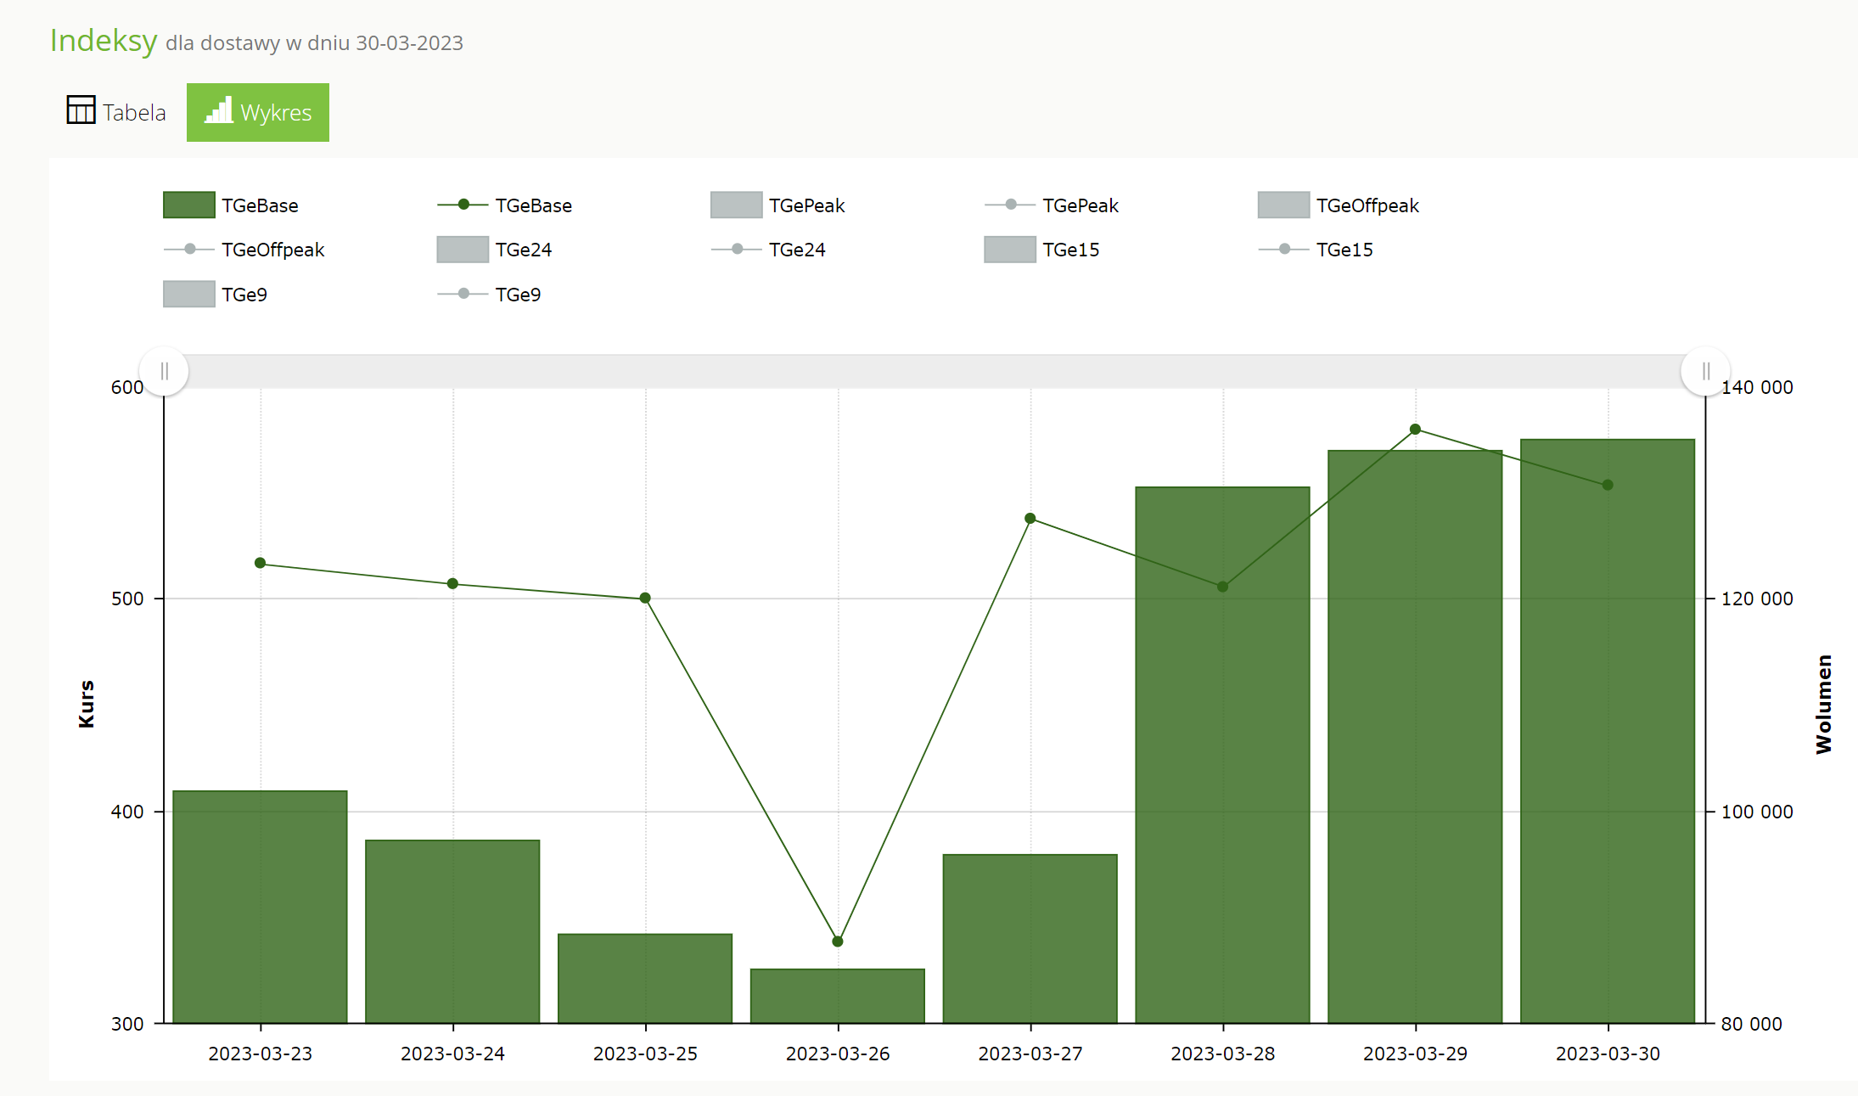Click the Tabela table icon
Screen dimensions: 1858x1096
click(x=81, y=110)
